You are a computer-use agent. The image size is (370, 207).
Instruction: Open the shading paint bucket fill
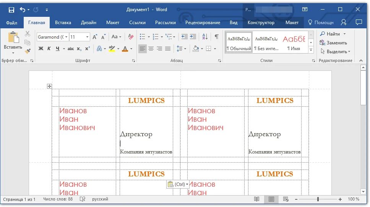click(x=196, y=49)
